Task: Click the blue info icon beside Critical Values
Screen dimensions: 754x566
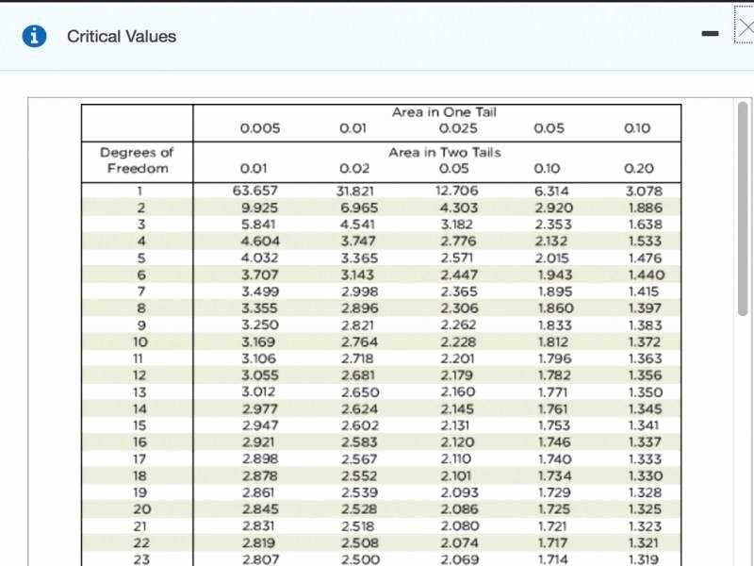Action: pos(33,36)
